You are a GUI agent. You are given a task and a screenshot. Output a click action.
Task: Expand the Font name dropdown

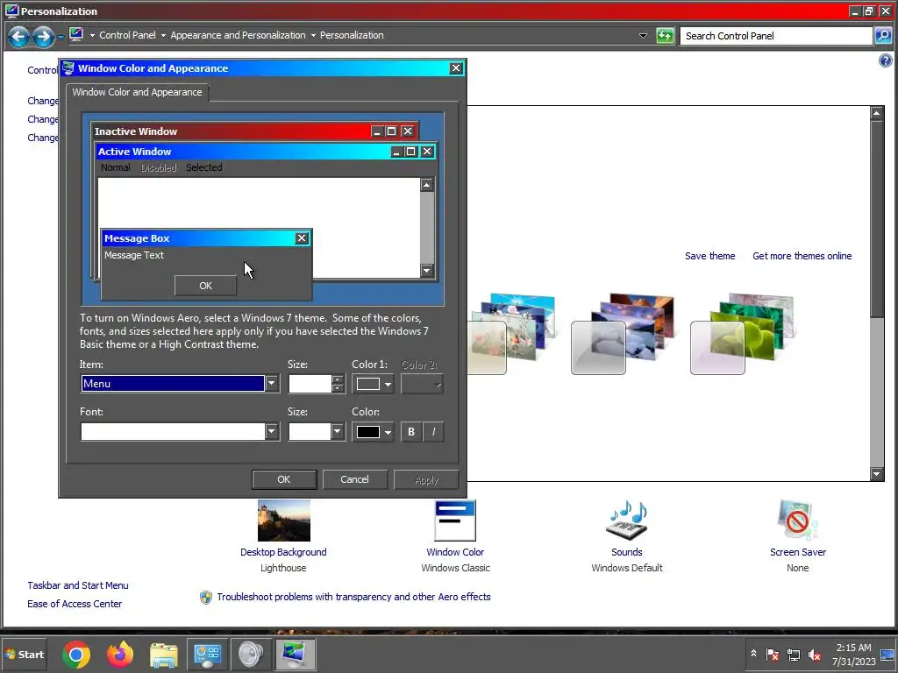point(272,431)
